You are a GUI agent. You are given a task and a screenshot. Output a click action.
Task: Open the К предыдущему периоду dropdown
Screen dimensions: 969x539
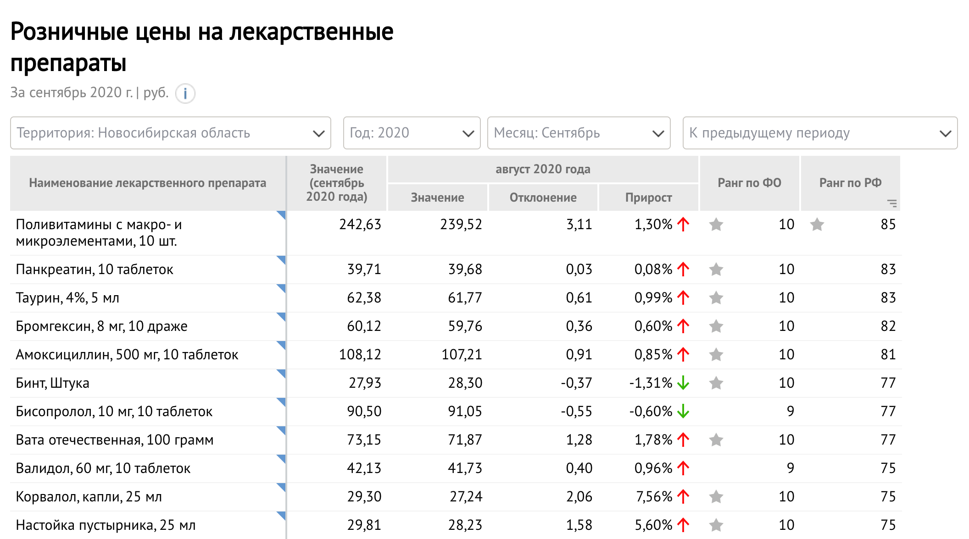[820, 133]
